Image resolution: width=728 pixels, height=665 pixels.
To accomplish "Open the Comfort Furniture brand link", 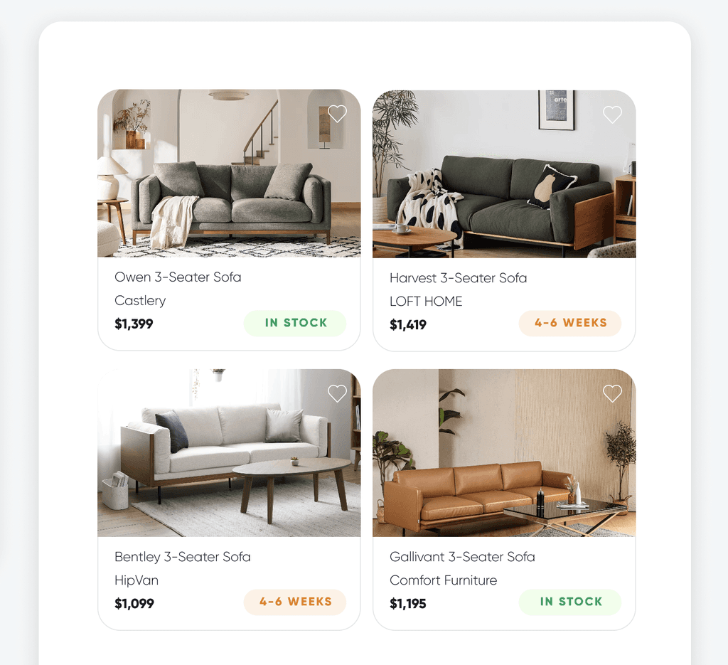I will click(x=444, y=580).
